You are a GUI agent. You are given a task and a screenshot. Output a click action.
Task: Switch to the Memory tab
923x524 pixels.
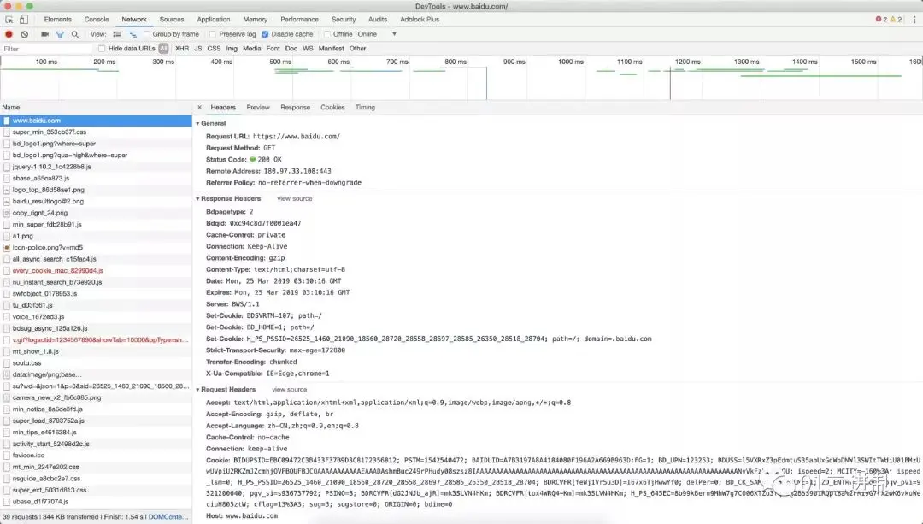(x=255, y=20)
